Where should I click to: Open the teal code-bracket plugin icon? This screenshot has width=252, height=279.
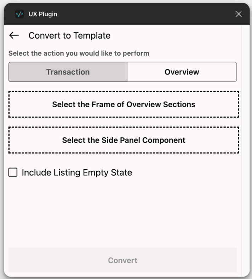click(20, 14)
